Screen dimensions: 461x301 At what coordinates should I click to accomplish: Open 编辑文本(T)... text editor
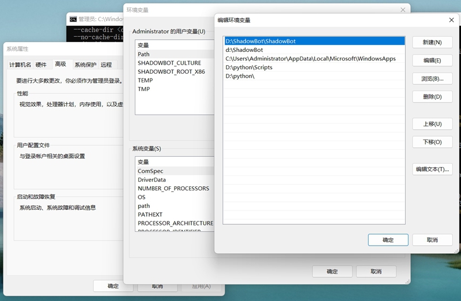[432, 169]
